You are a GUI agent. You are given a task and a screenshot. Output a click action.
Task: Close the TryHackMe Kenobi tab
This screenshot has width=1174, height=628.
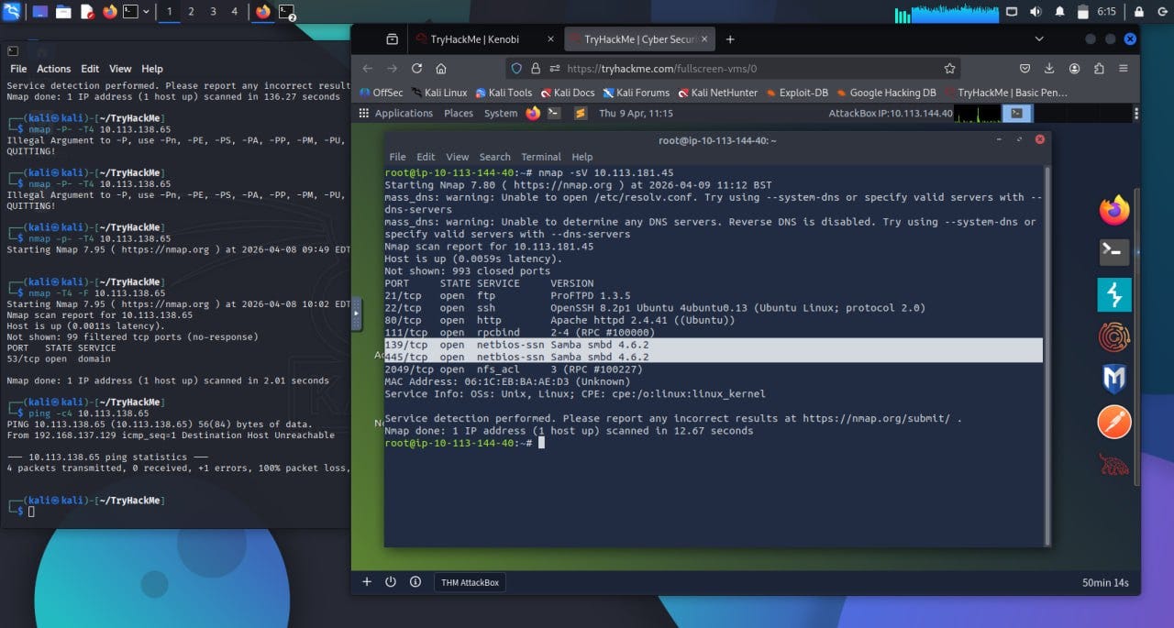point(550,39)
